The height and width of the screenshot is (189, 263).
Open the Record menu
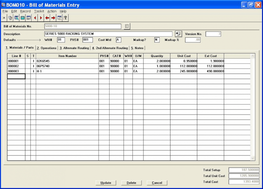coord(25,11)
